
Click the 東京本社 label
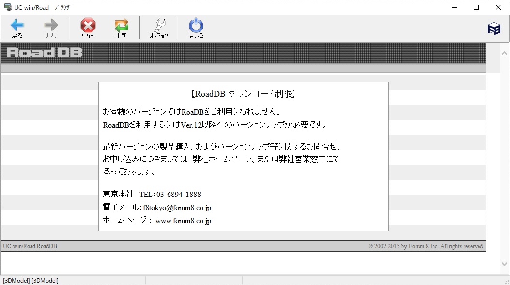click(x=118, y=195)
